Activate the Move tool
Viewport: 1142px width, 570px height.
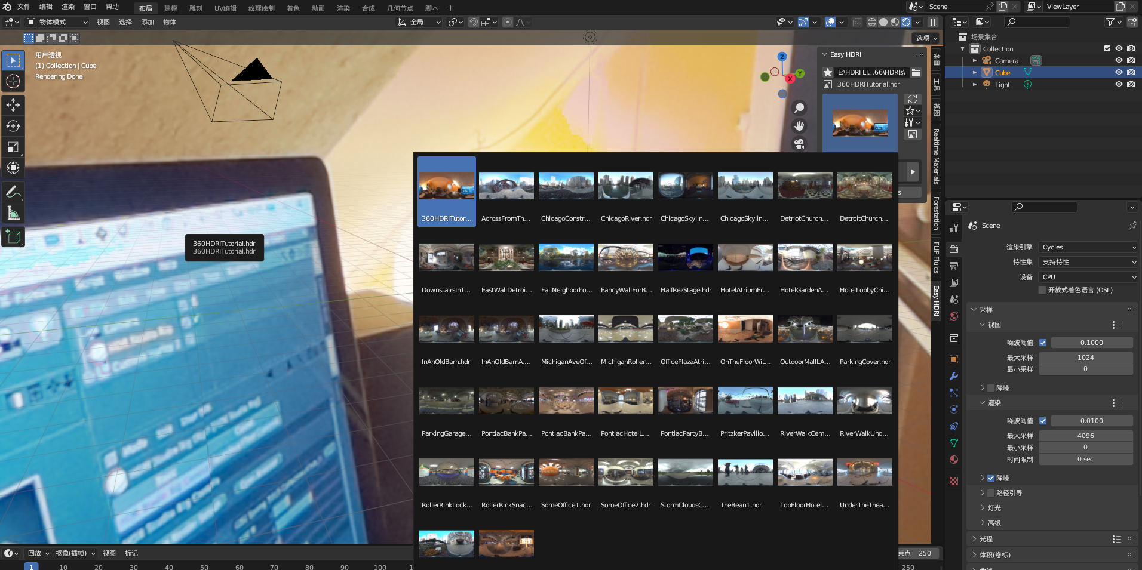pyautogui.click(x=13, y=105)
